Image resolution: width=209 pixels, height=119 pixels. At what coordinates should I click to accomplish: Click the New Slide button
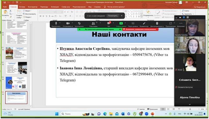coord(19,14)
